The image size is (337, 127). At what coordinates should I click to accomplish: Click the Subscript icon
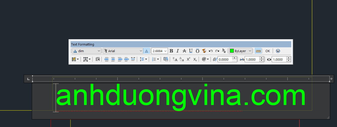(195, 59)
